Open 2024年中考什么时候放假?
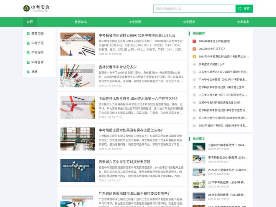 214,41
